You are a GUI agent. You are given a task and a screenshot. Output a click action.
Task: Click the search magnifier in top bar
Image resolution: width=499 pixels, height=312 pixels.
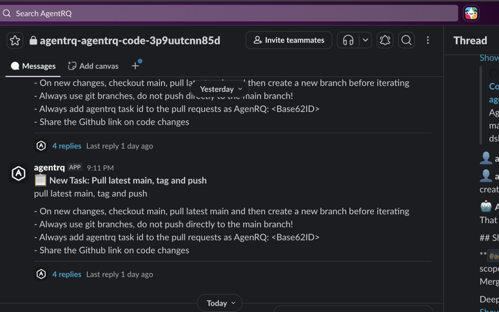7,13
